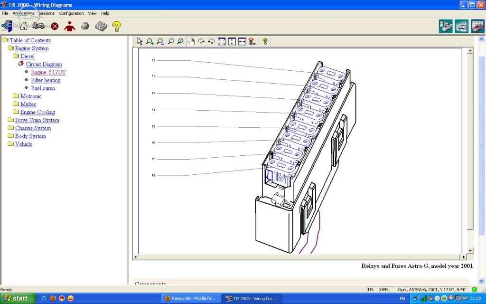
Task: Open viewer help question mark icon
Action: pyautogui.click(x=265, y=42)
